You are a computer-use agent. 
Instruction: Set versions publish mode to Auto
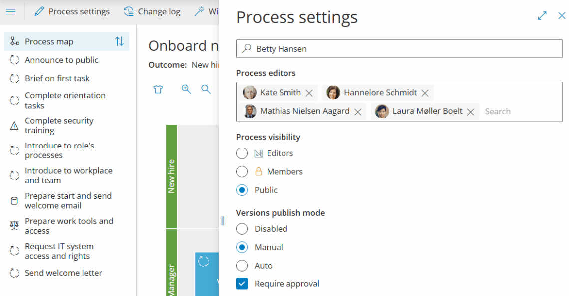(x=242, y=266)
